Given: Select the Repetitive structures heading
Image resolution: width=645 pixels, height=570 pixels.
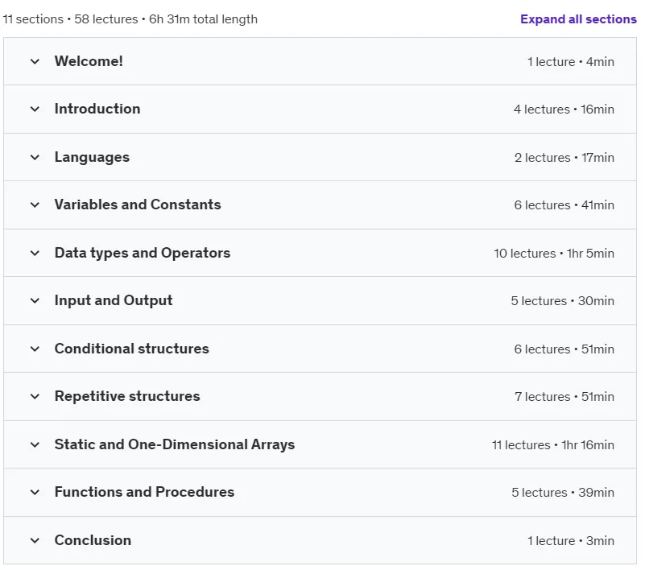Looking at the screenshot, I should pyautogui.click(x=127, y=396).
